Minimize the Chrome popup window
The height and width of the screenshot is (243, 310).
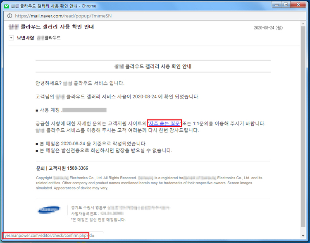coord(277,5)
